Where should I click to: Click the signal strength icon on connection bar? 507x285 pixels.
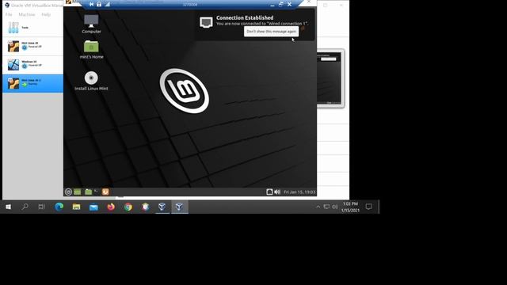pyautogui.click(x=108, y=4)
